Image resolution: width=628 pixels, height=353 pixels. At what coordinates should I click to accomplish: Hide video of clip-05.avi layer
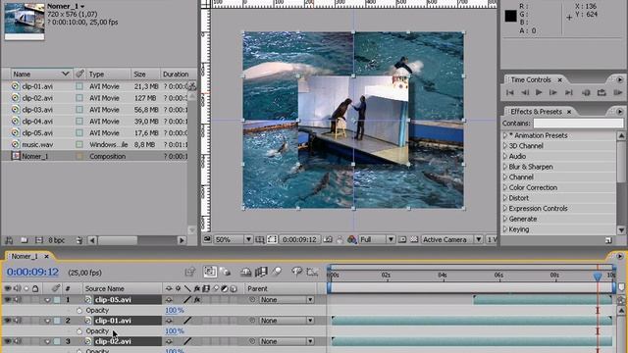pos(8,299)
